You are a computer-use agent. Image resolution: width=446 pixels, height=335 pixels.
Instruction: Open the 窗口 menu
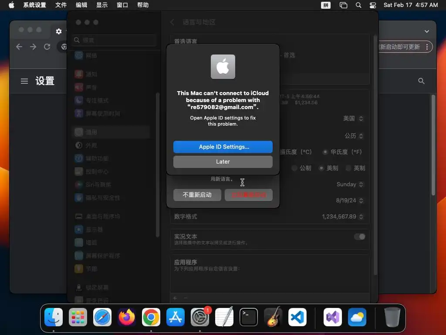tap(122, 5)
